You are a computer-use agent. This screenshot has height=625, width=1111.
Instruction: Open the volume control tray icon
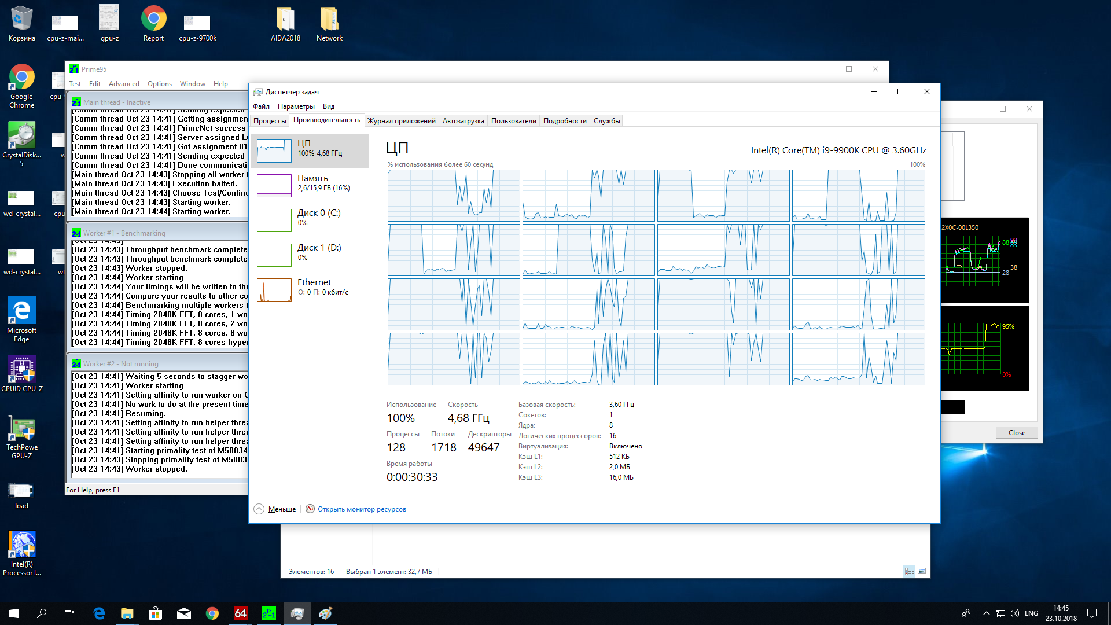[x=1014, y=613]
